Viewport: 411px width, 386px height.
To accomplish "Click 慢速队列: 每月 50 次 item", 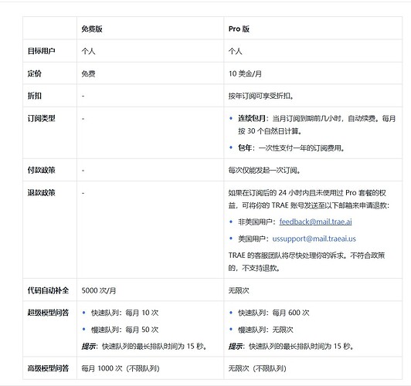I will [125, 330].
